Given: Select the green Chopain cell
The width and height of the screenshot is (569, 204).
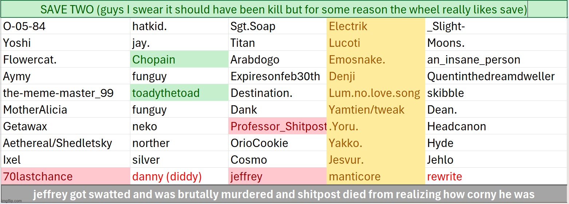Looking at the screenshot, I should (x=179, y=60).
